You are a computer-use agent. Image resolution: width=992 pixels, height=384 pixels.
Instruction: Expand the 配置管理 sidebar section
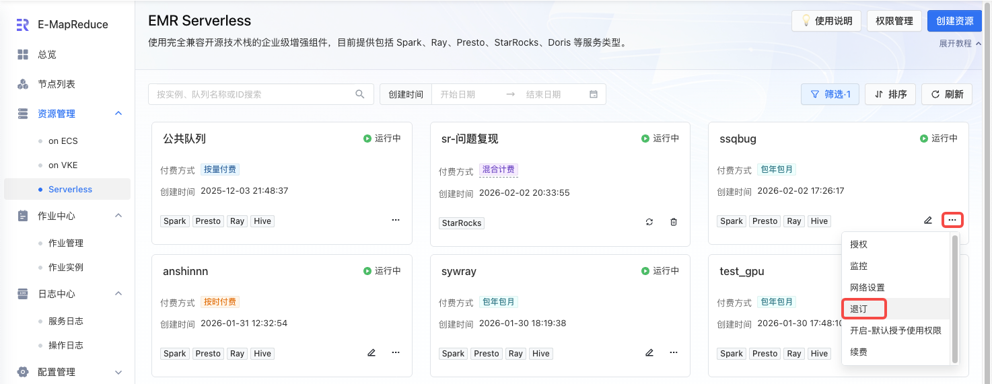click(x=118, y=372)
